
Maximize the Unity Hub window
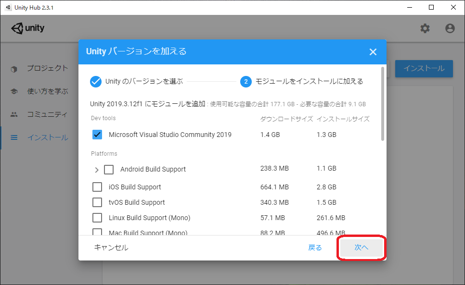[x=431, y=7]
